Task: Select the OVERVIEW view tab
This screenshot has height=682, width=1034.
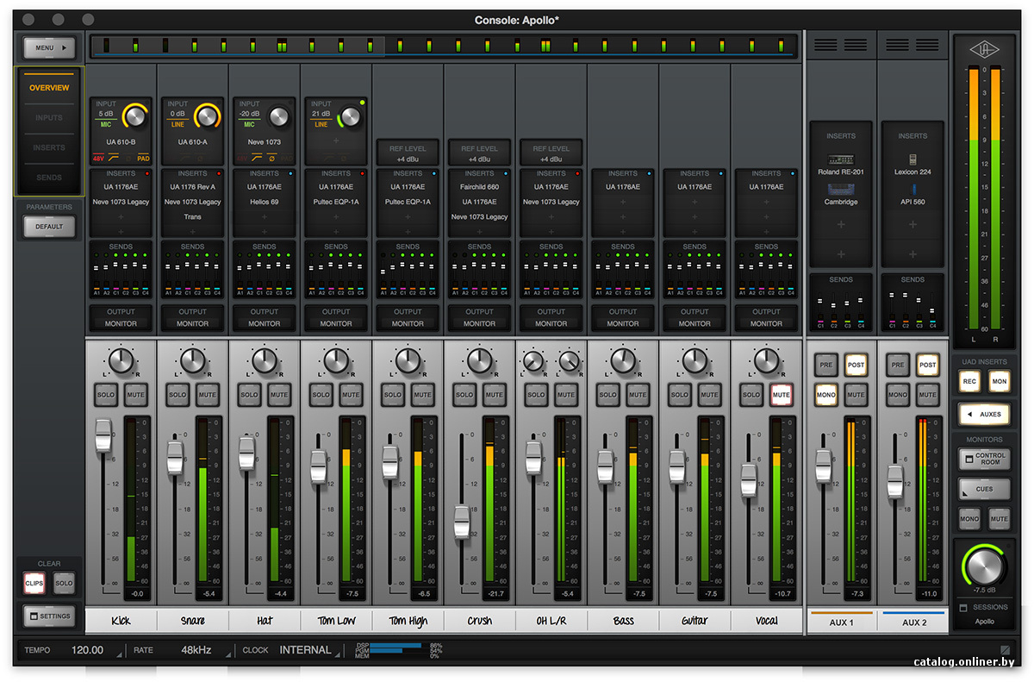Action: coord(49,88)
